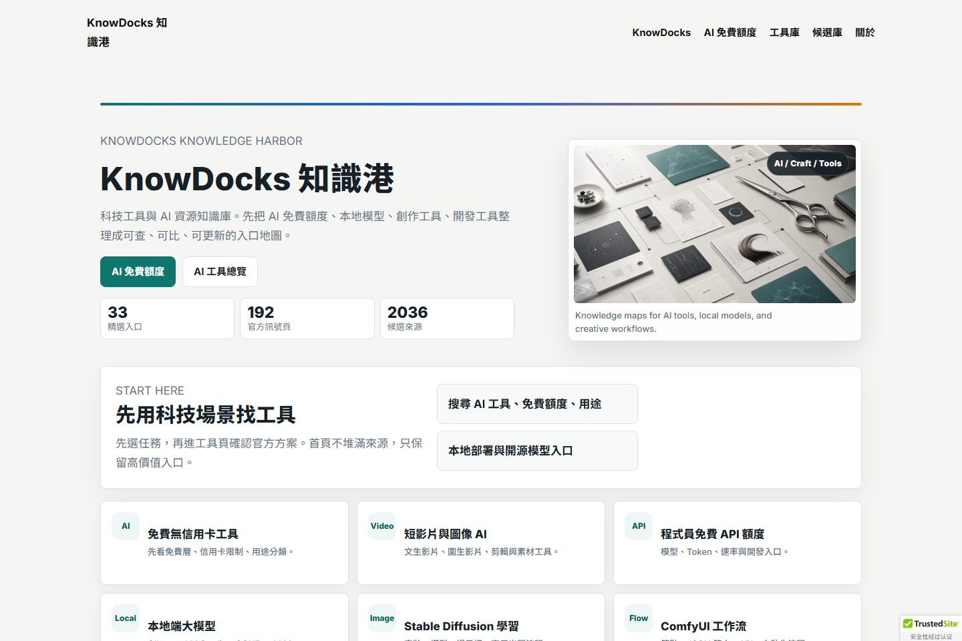Image resolution: width=962 pixels, height=641 pixels.
Task: Click the hero image of craft tools
Action: [x=715, y=224]
